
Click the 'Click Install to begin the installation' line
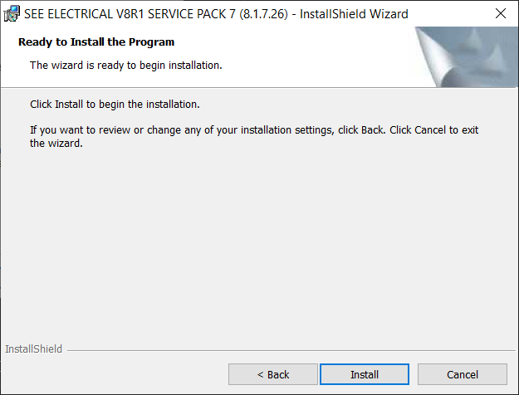pos(115,105)
